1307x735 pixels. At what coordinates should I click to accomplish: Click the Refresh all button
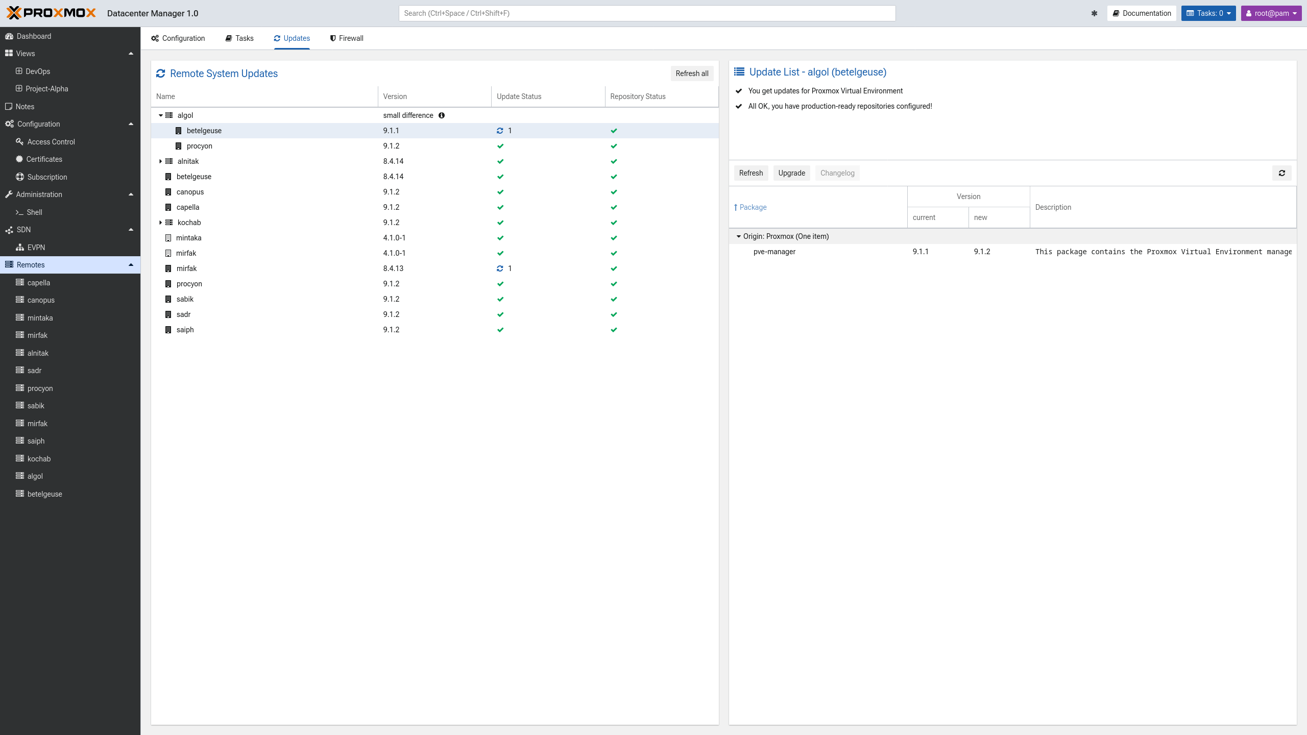tap(691, 73)
